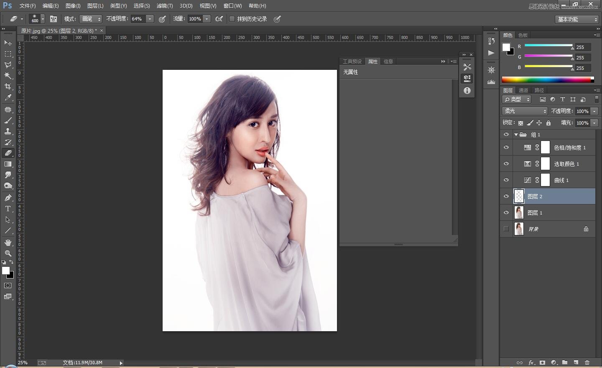Image resolution: width=602 pixels, height=368 pixels.
Task: Open the eraser mode 画笔 dropdown
Action: point(91,19)
